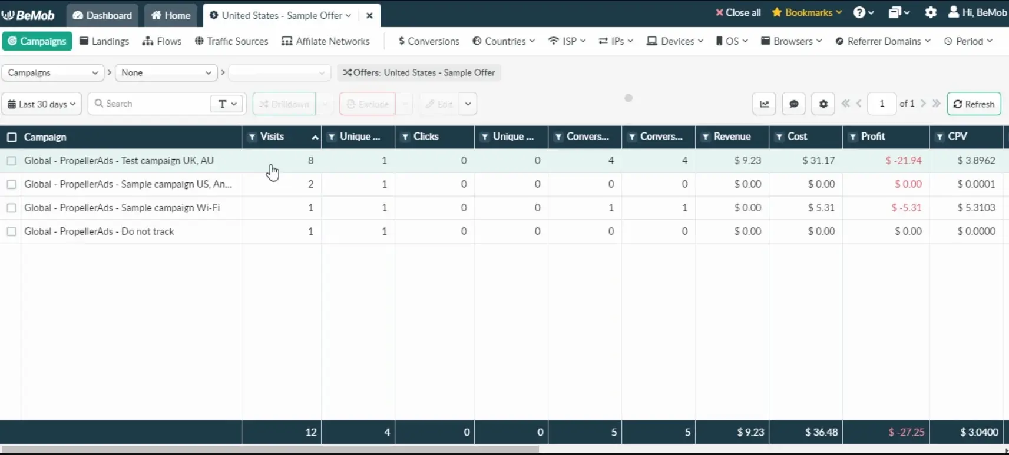
Task: Click Close all tabs
Action: 738,12
